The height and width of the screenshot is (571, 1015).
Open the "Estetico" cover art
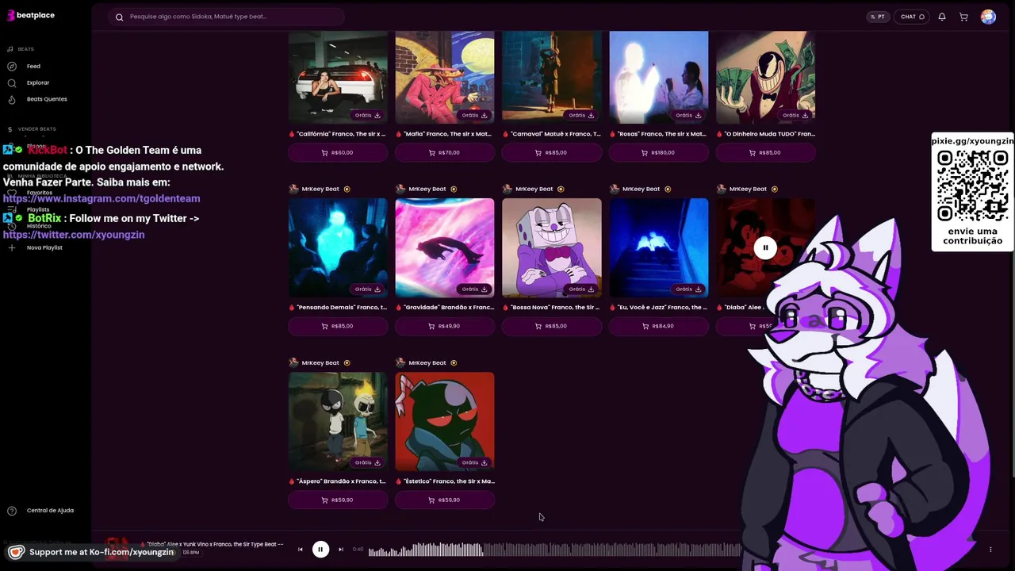click(445, 421)
